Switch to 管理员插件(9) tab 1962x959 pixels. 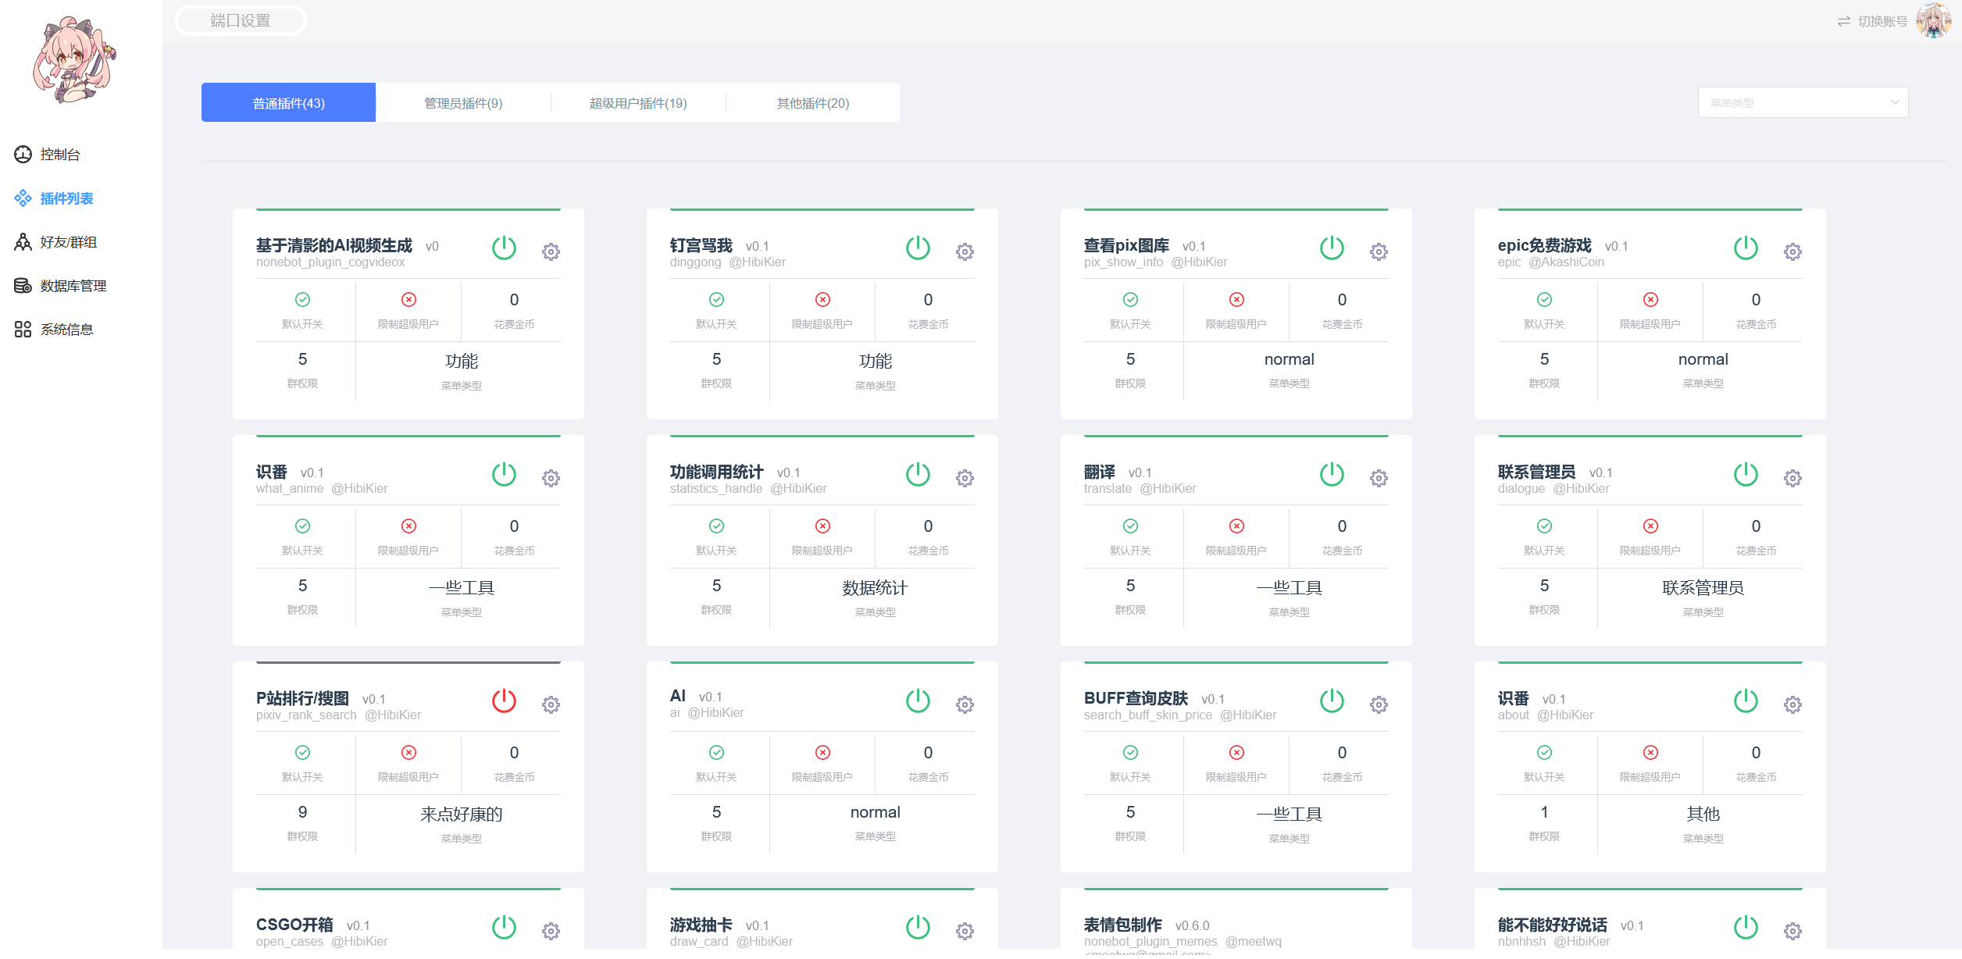(x=463, y=103)
